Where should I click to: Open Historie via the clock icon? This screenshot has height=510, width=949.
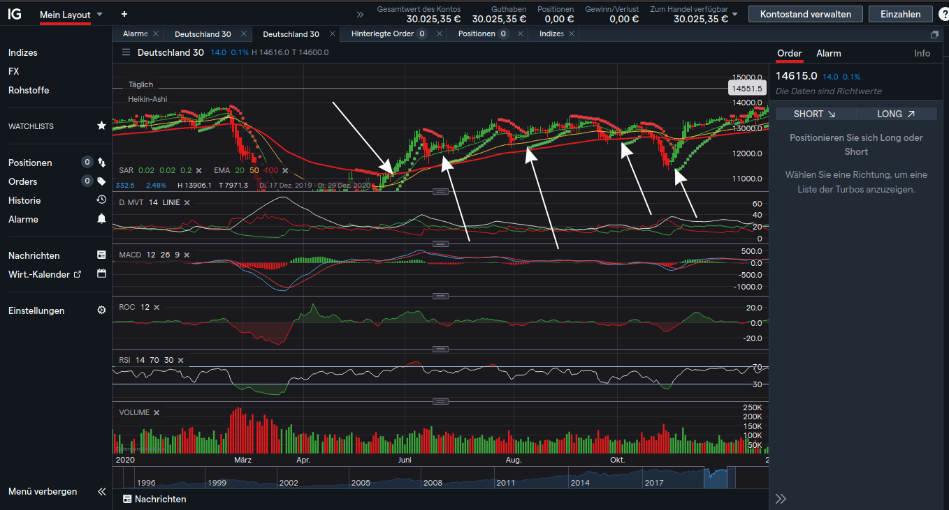(101, 200)
